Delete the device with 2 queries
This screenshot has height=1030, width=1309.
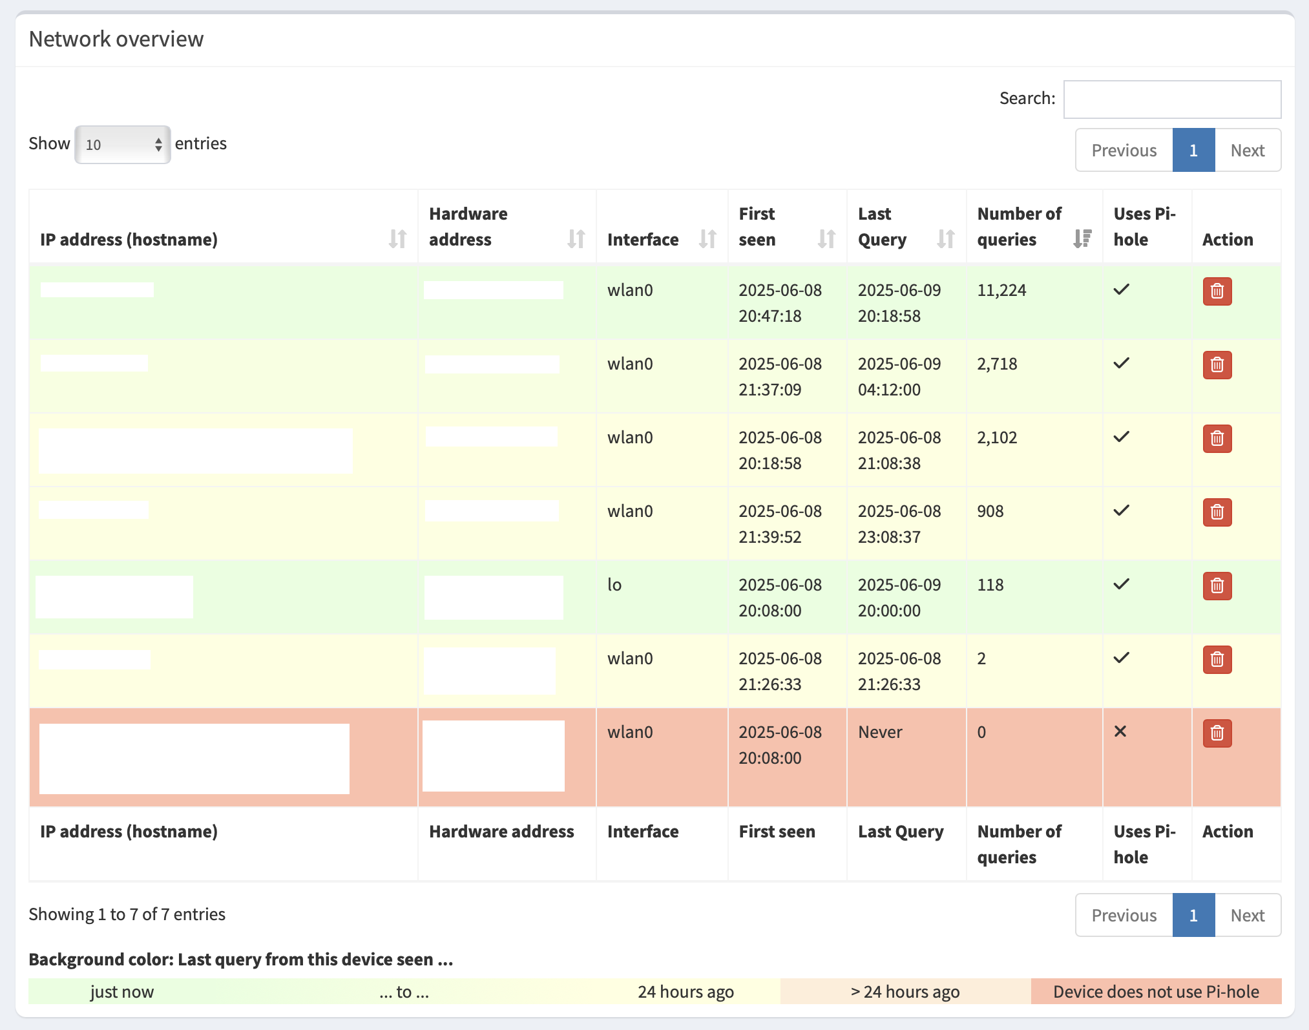point(1217,659)
